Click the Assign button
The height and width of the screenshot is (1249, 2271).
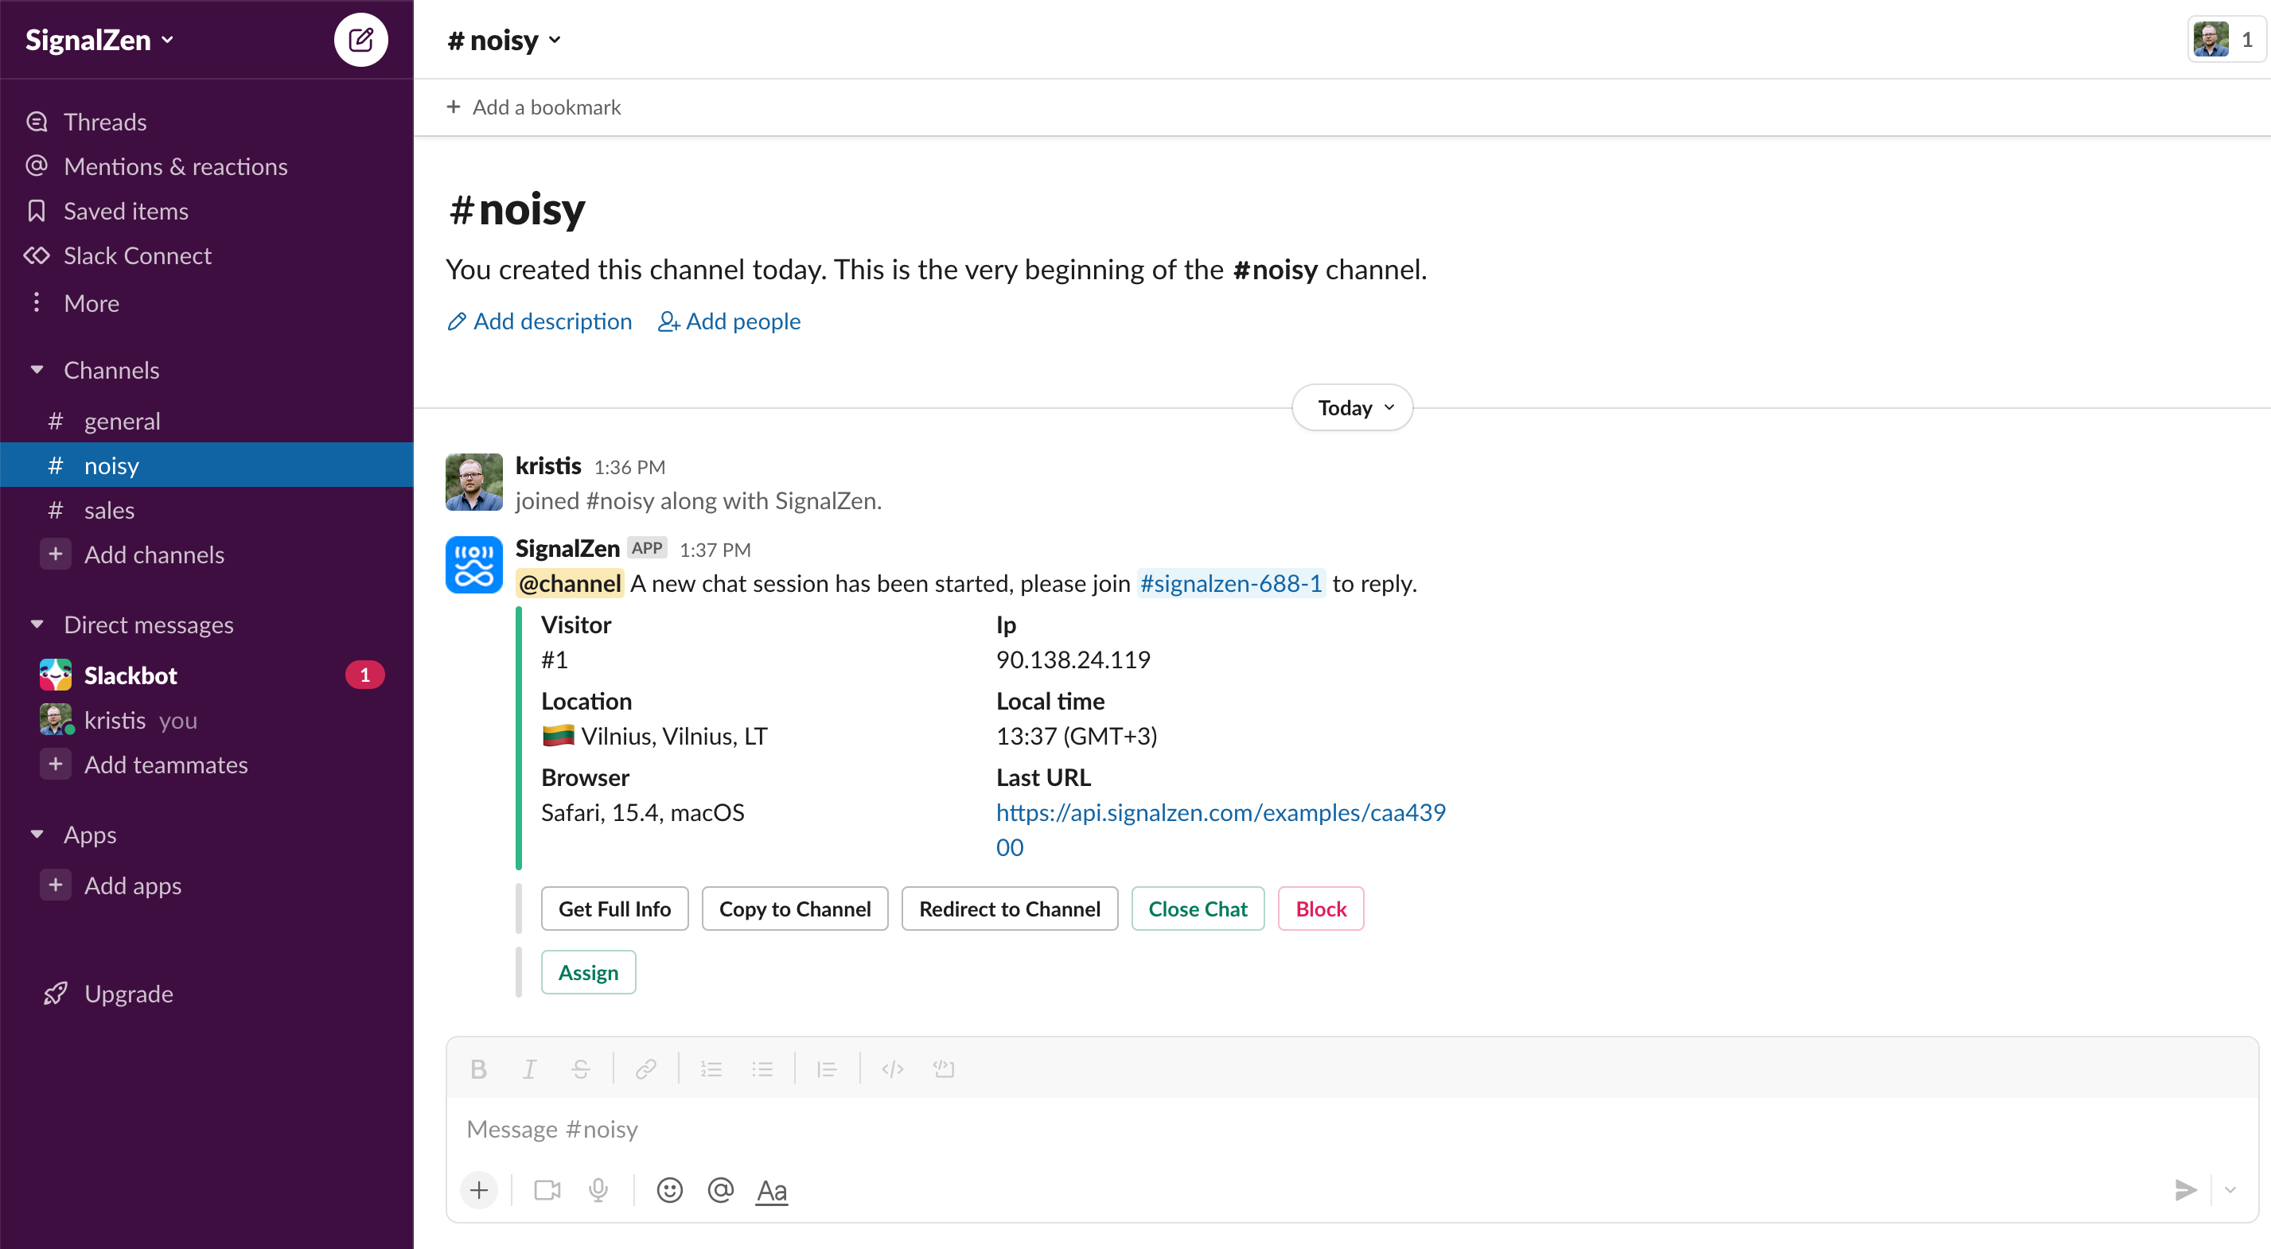(588, 972)
